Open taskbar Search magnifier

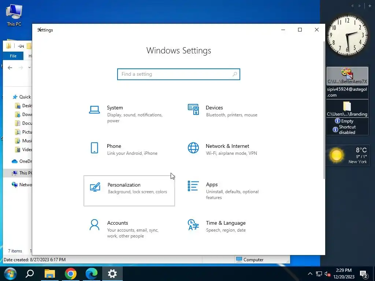coord(30,274)
